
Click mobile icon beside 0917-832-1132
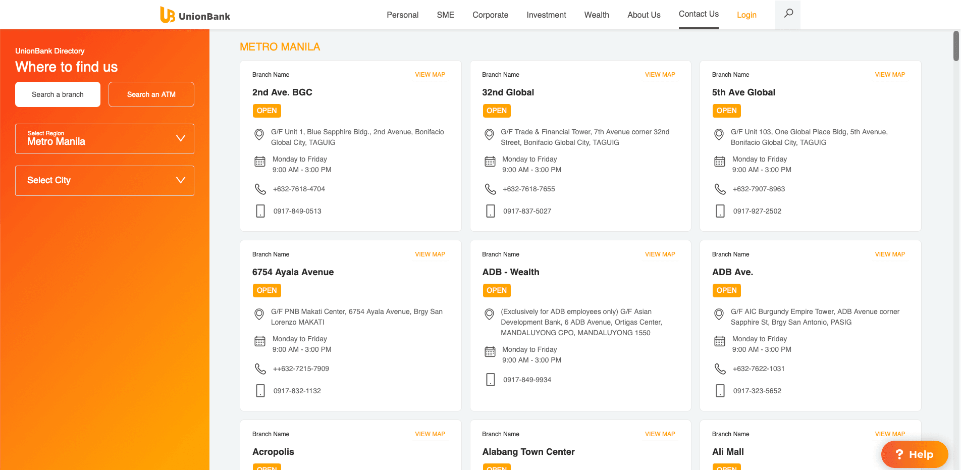point(260,391)
